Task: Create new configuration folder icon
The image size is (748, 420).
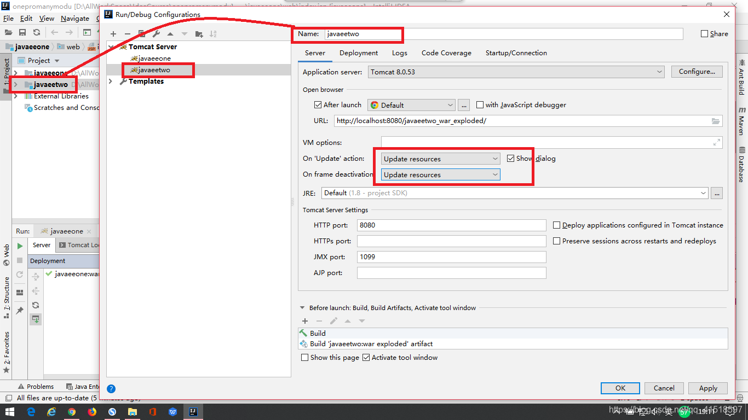Action: tap(199, 34)
